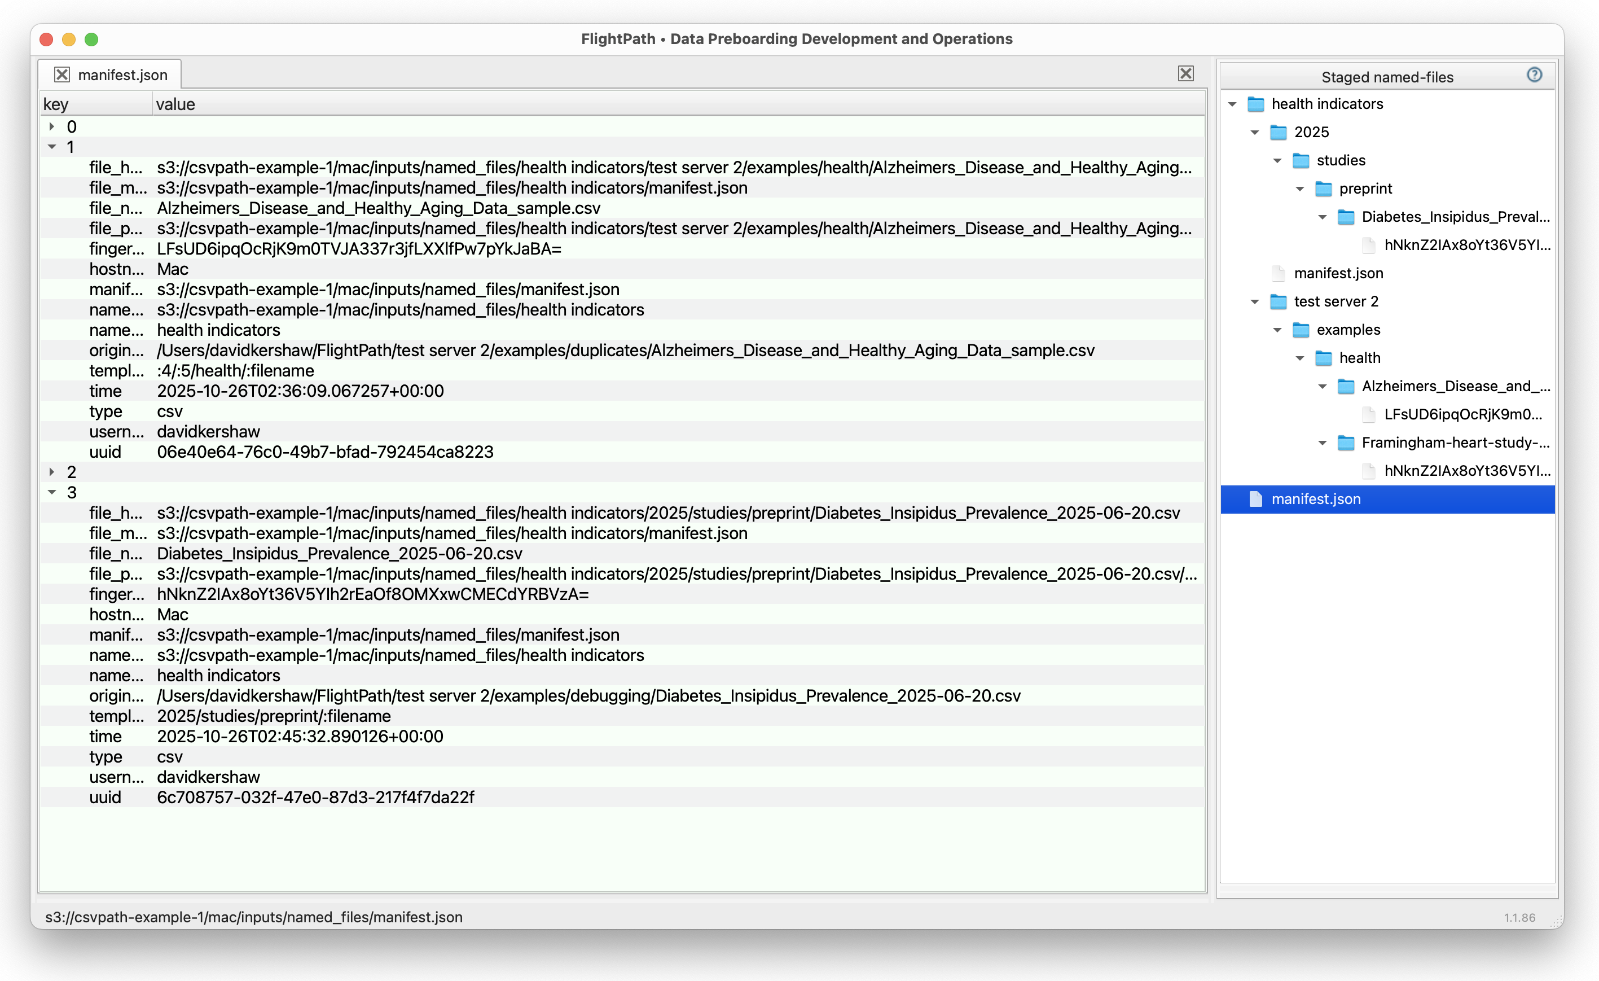Click the LFsUD6ipqOcRjK9m0 file icon
The height and width of the screenshot is (981, 1599).
coord(1369,414)
